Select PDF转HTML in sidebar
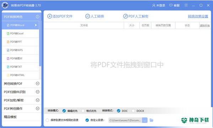The height and width of the screenshot is (128, 213). pyautogui.click(x=20, y=75)
